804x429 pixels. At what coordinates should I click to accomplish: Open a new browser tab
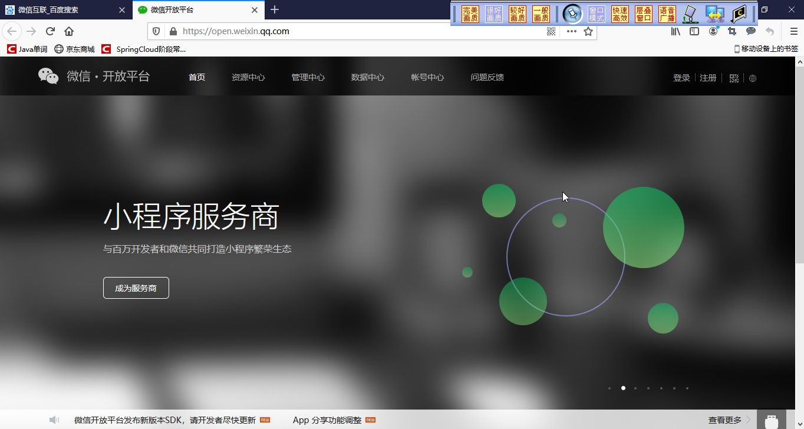click(x=275, y=9)
